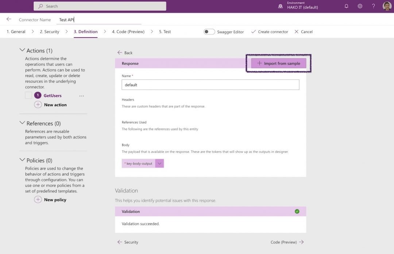The height and width of the screenshot is (254, 394).
Task: Open the key-body-output dropdown
Action: (x=159, y=163)
